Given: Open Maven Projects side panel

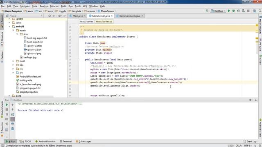Looking at the screenshot, I should pyautogui.click(x=260, y=25).
